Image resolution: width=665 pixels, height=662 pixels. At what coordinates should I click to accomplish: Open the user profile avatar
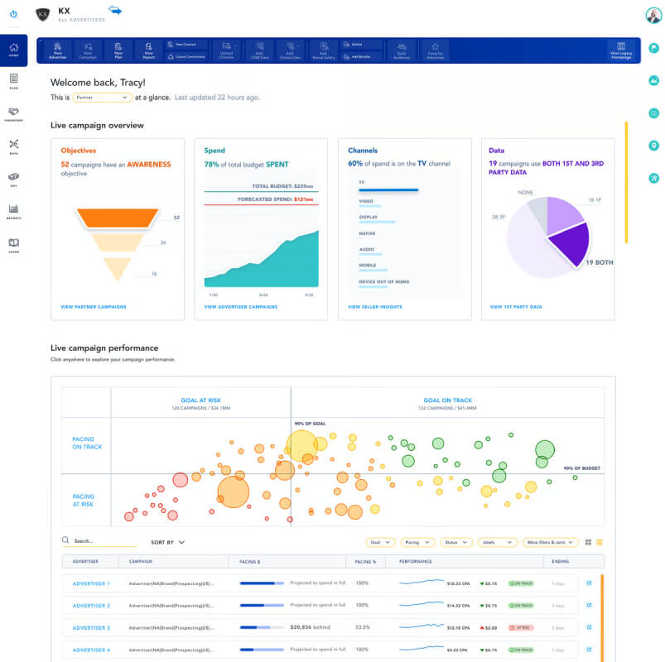tap(653, 15)
